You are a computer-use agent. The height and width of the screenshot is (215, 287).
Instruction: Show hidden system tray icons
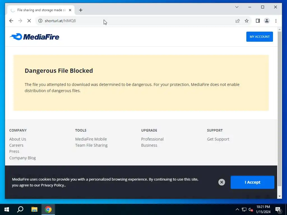point(237,209)
